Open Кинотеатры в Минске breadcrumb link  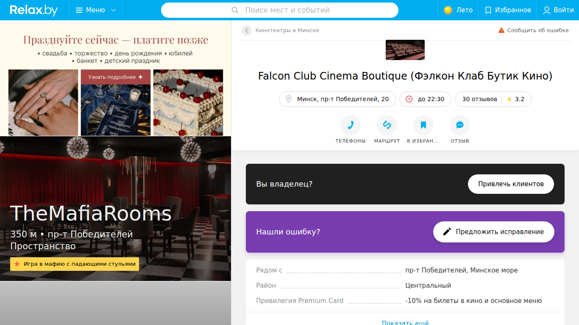(x=287, y=30)
